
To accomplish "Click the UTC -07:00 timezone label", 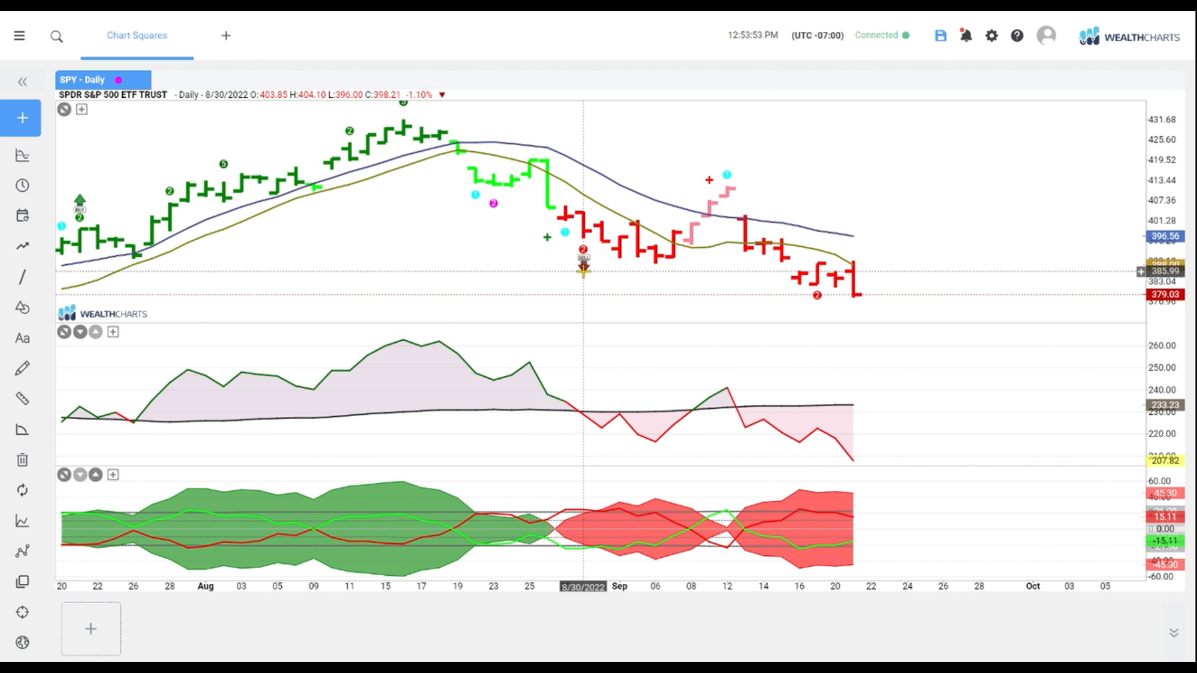I will 817,36.
